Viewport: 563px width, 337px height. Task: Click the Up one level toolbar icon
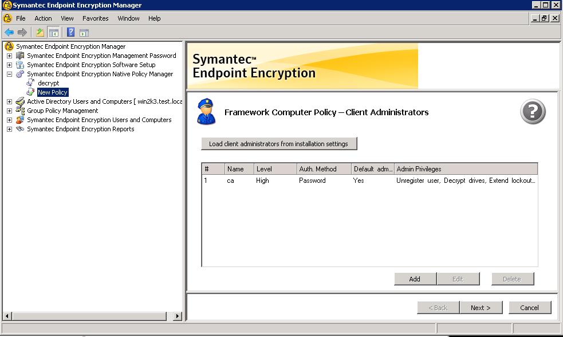40,33
